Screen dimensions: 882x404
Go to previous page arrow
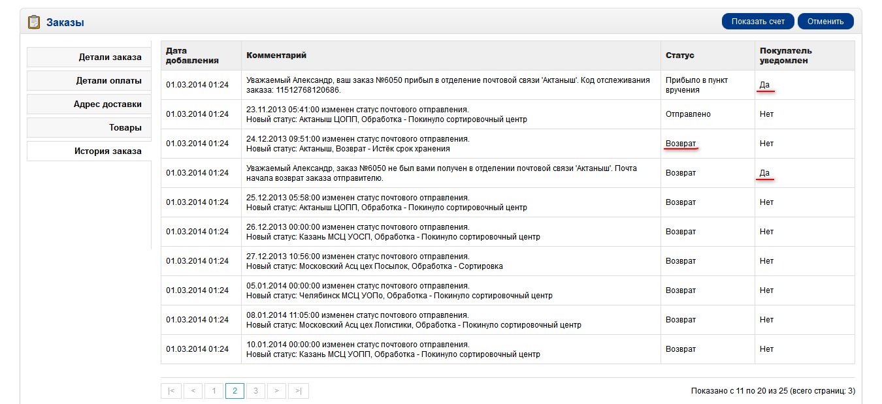193,391
